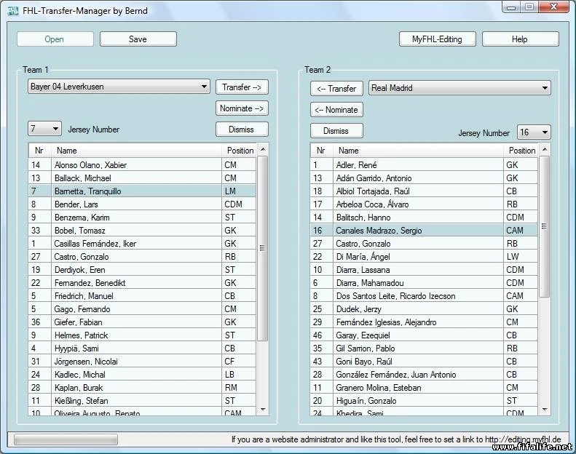Click Team 1 list scroll-down arrow

tap(263, 410)
